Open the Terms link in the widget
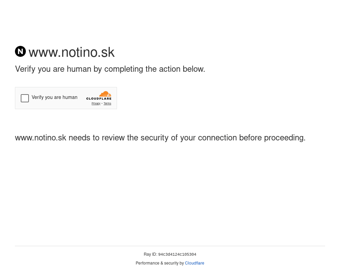 click(107, 103)
